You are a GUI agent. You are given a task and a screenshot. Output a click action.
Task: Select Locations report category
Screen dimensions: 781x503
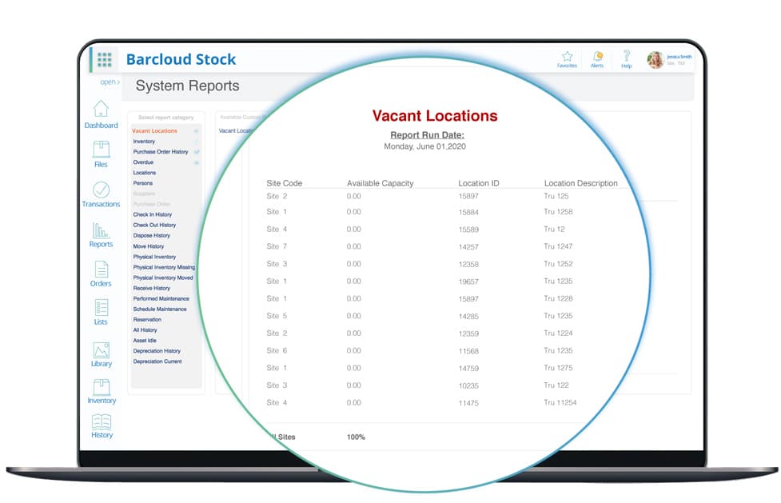pos(145,173)
